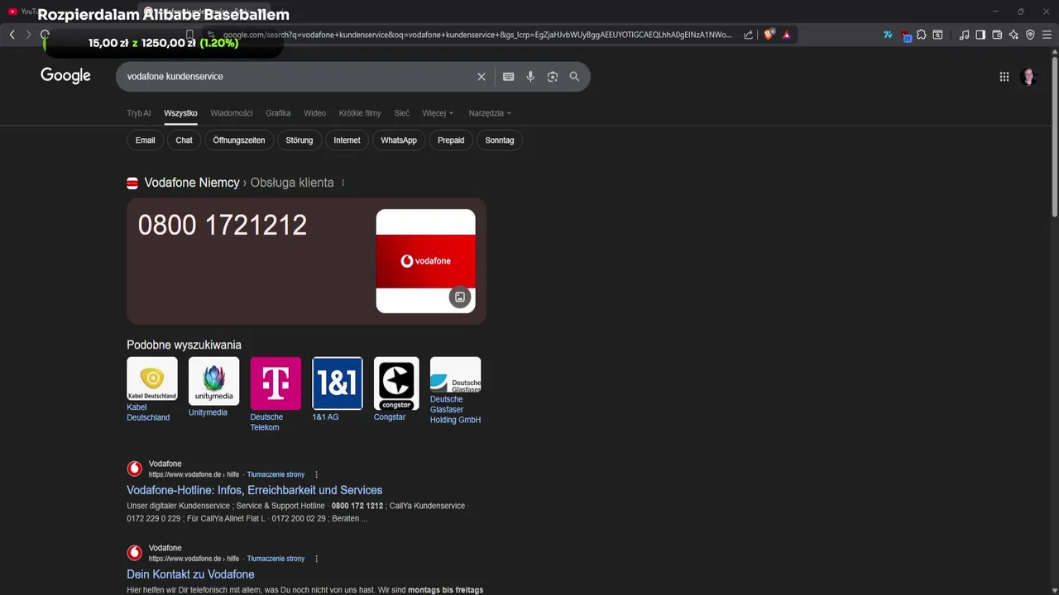Open Deutsche Telekom related search

[x=276, y=394]
